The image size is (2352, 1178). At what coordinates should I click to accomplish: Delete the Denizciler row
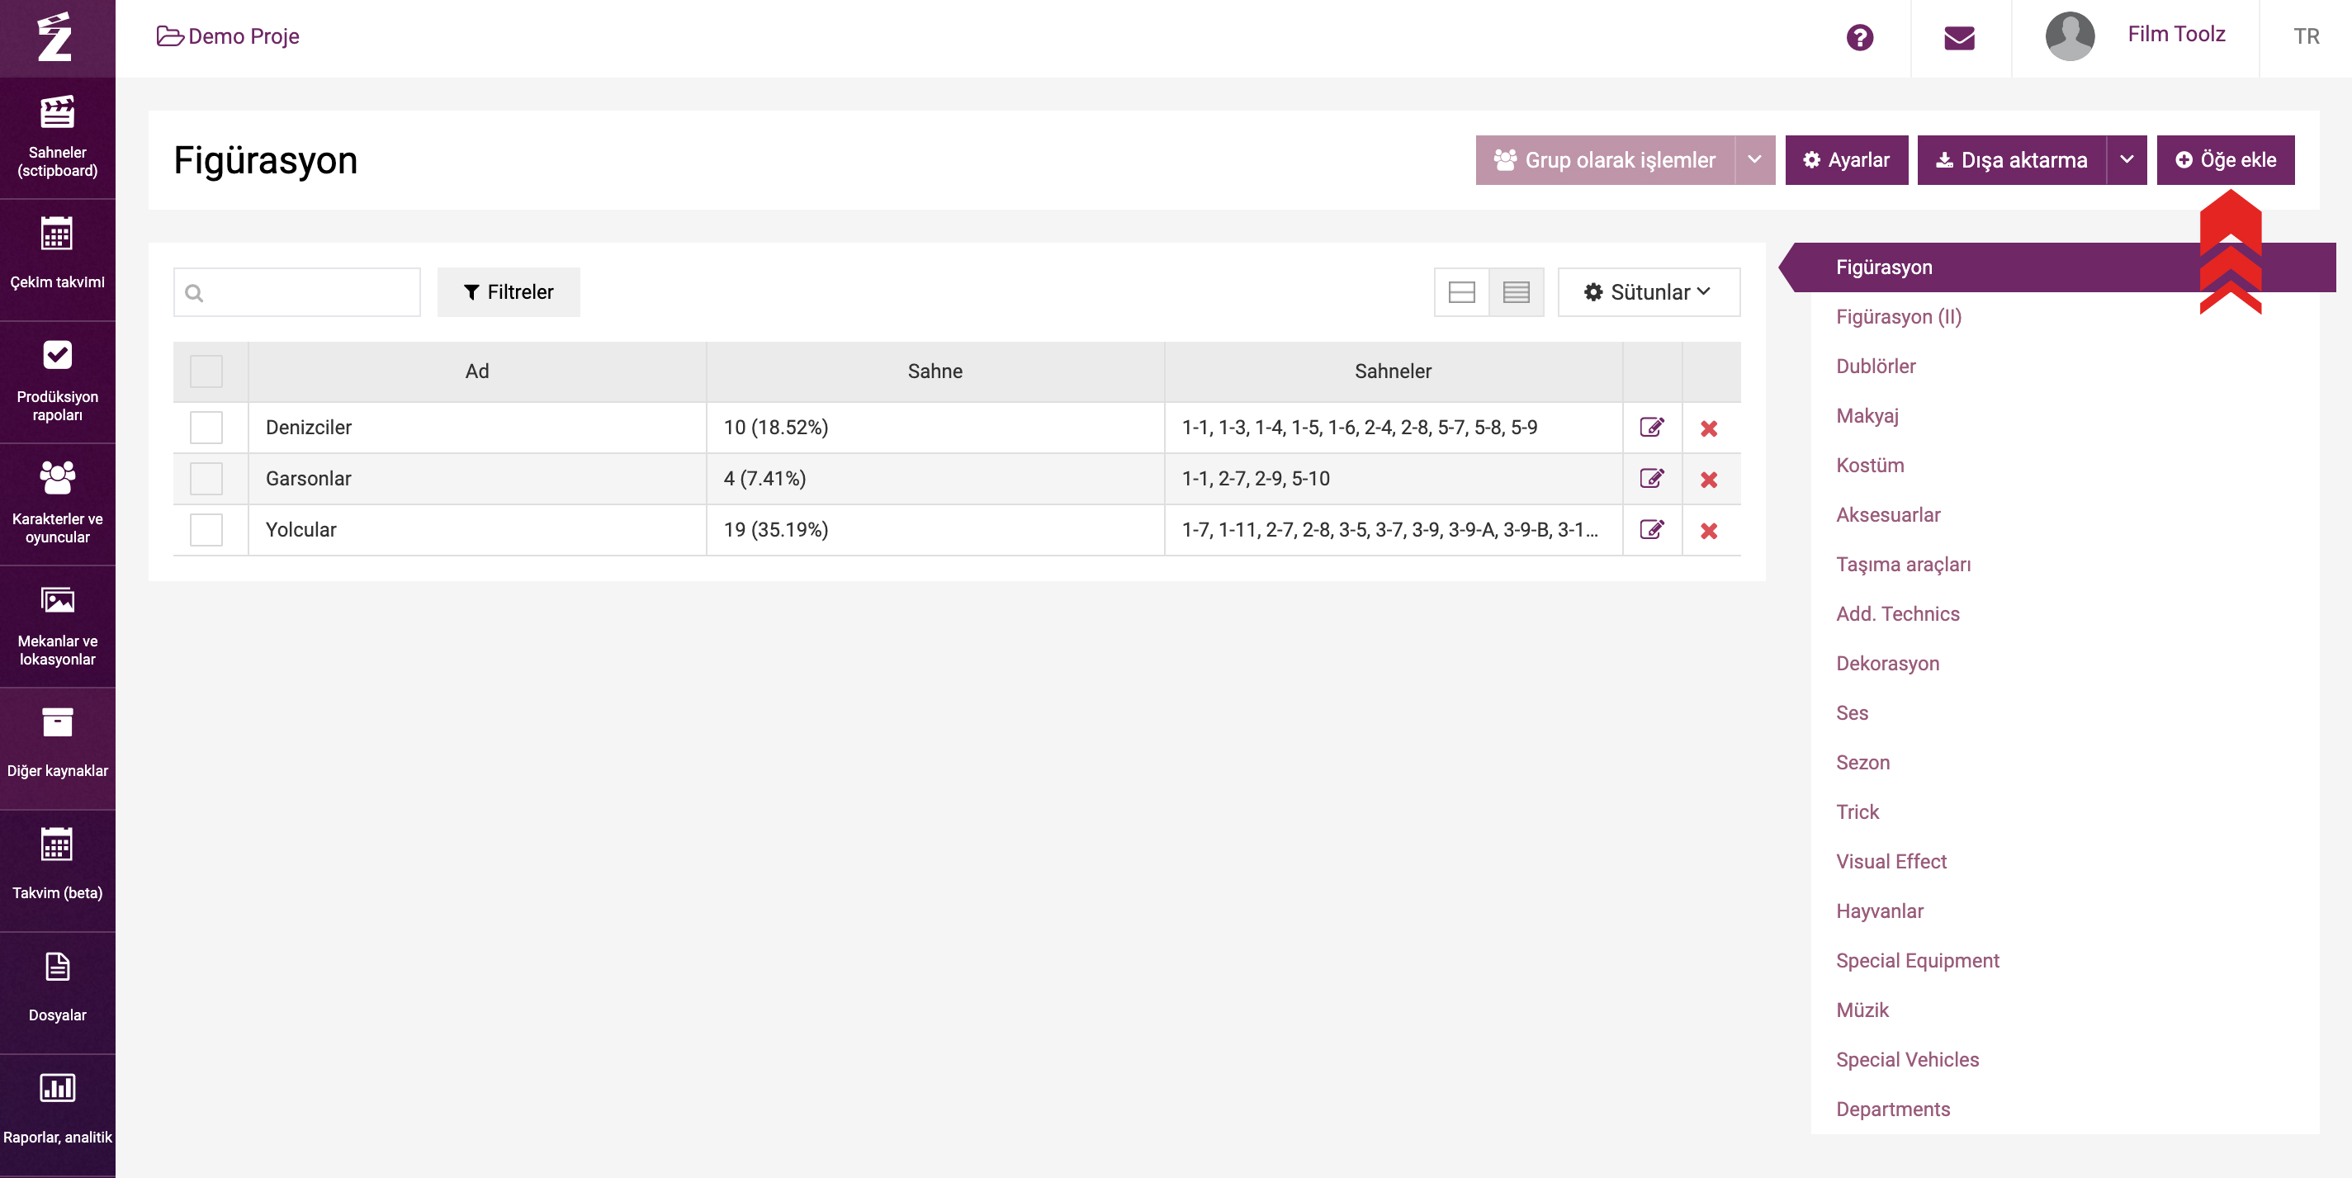click(x=1709, y=428)
